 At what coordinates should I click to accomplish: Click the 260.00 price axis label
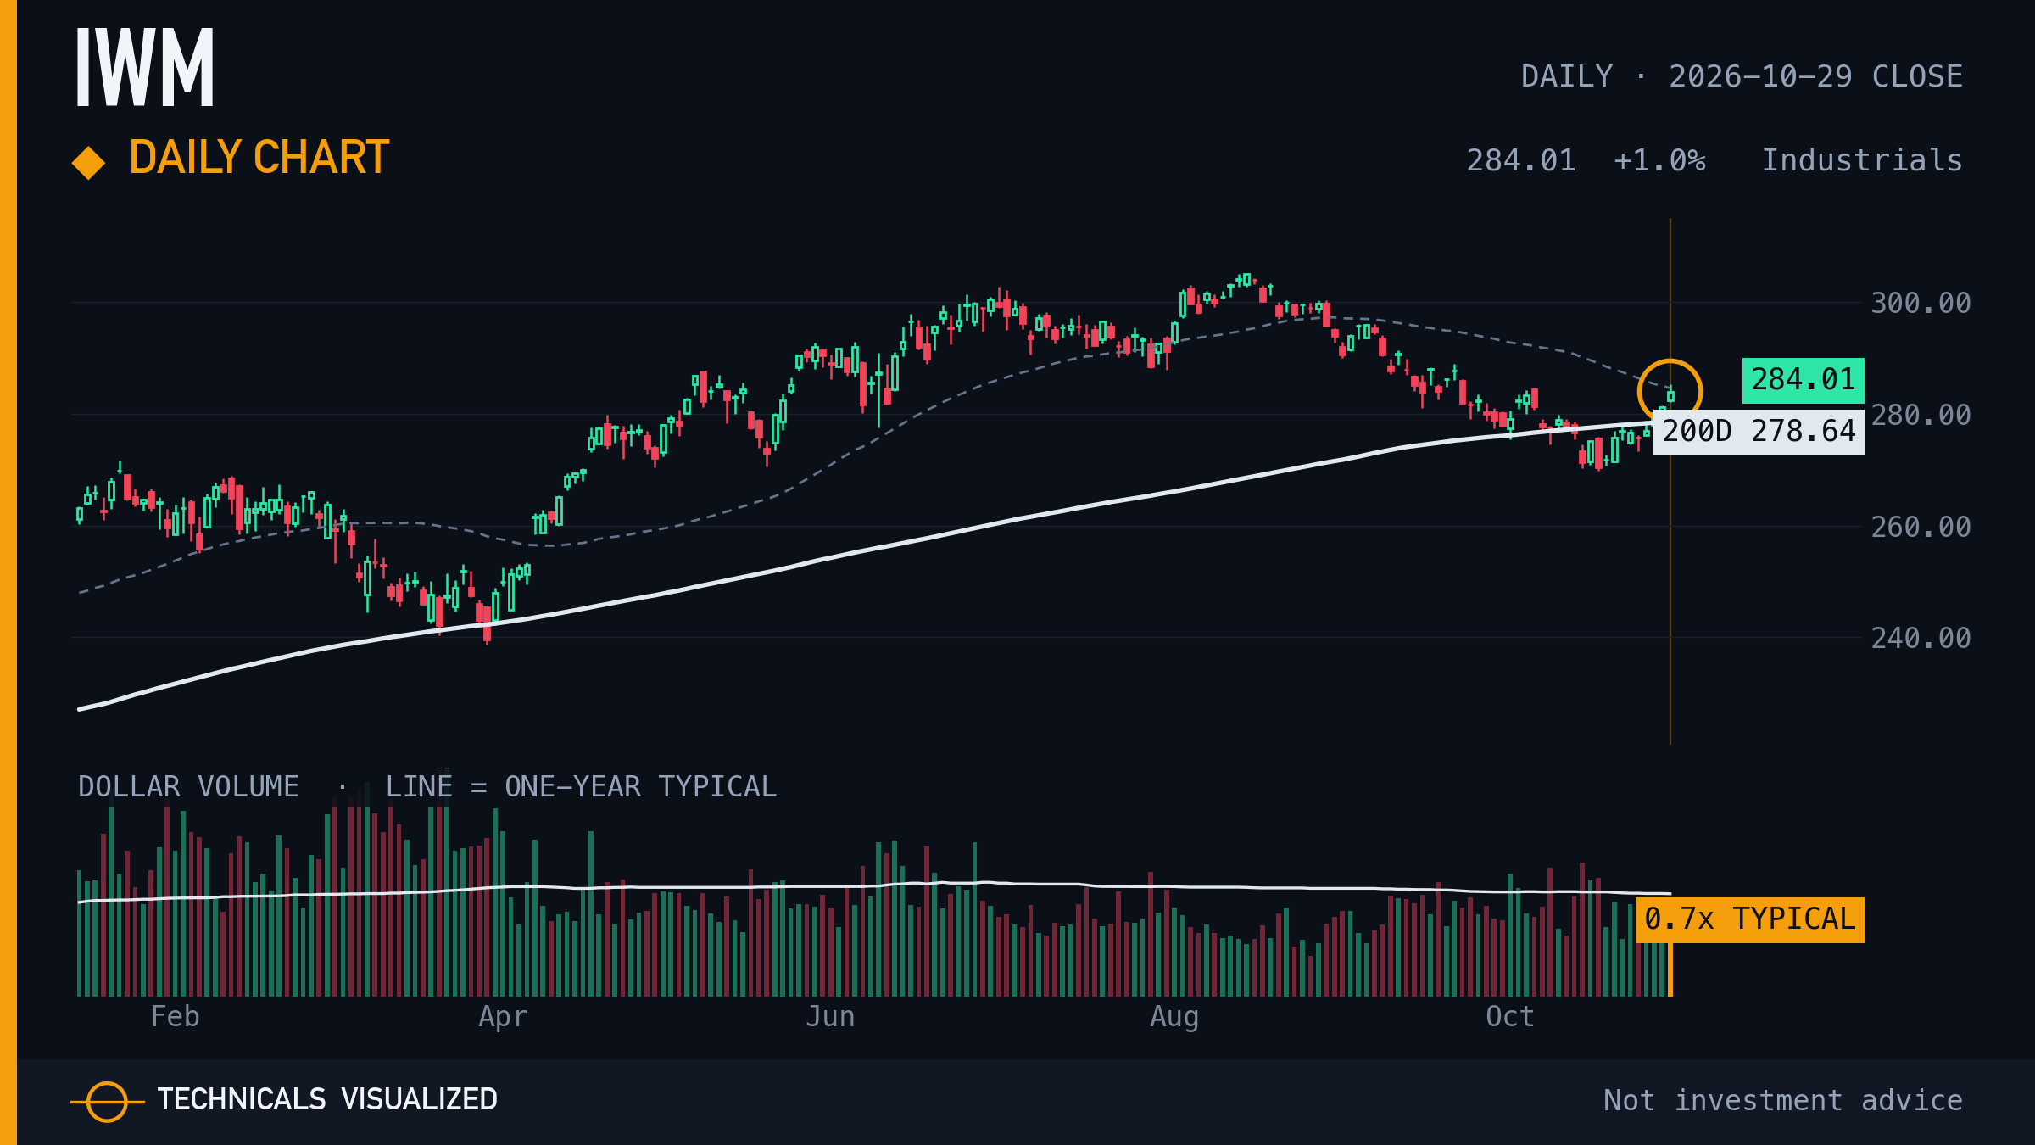[1921, 527]
